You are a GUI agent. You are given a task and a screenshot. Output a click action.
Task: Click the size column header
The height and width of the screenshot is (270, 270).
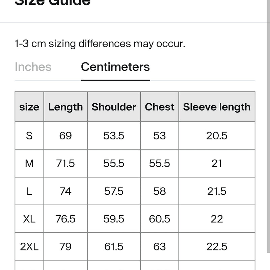click(29, 107)
